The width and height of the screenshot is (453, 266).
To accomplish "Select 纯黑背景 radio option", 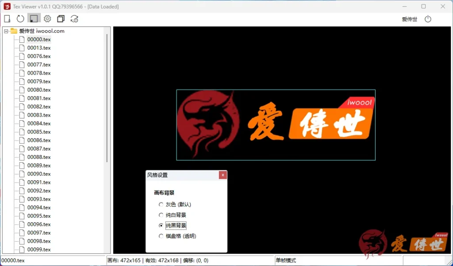I will (161, 225).
